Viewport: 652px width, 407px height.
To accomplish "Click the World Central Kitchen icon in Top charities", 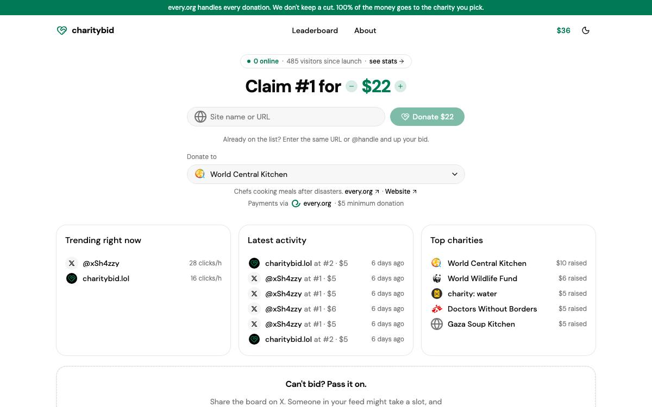I will pyautogui.click(x=436, y=263).
